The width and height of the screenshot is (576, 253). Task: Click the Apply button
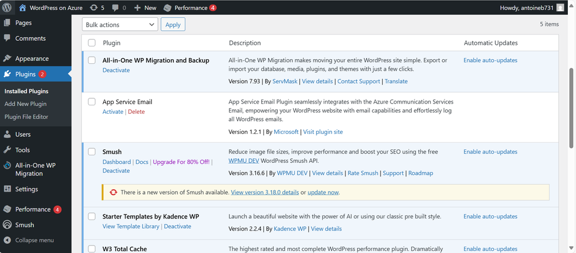[x=173, y=25]
